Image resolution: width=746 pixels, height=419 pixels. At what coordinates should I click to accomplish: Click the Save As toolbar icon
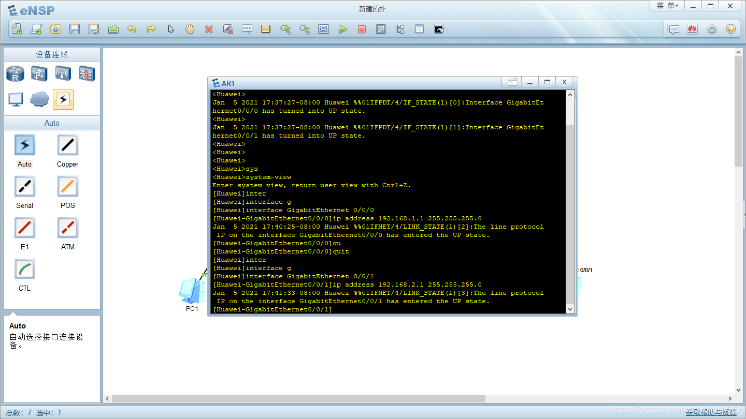[94, 29]
